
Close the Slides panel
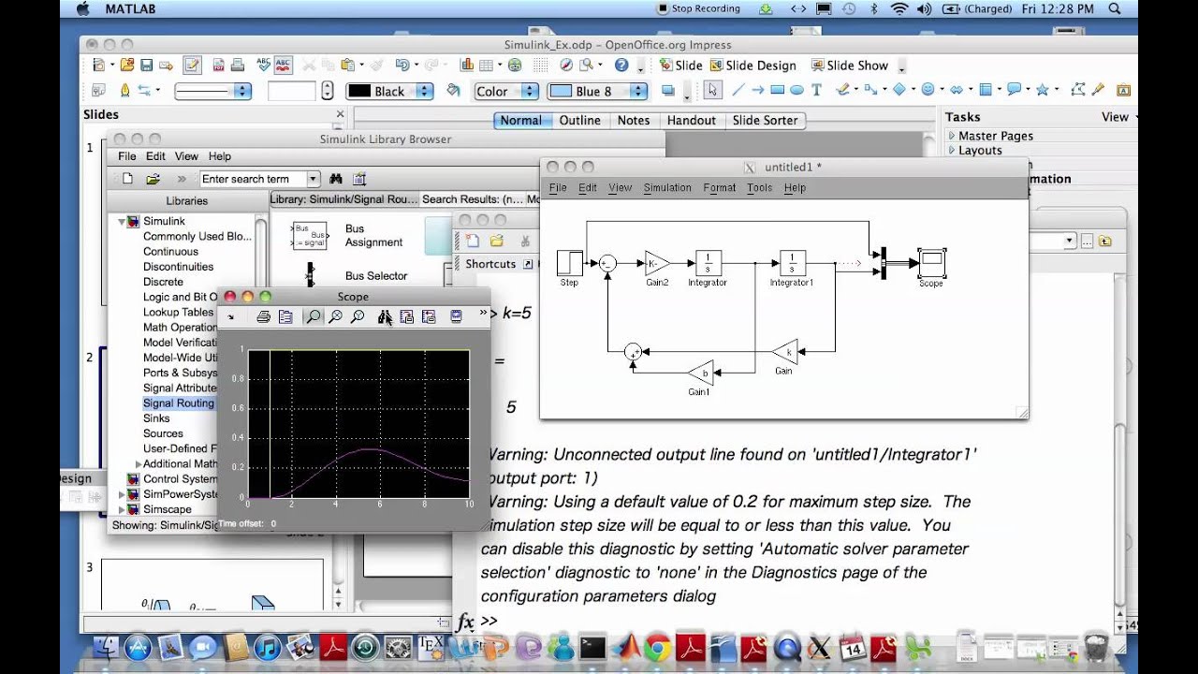[x=340, y=114]
